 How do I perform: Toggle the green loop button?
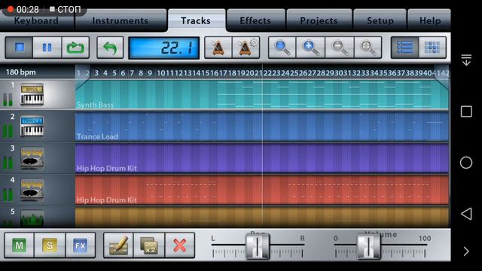[x=75, y=47]
